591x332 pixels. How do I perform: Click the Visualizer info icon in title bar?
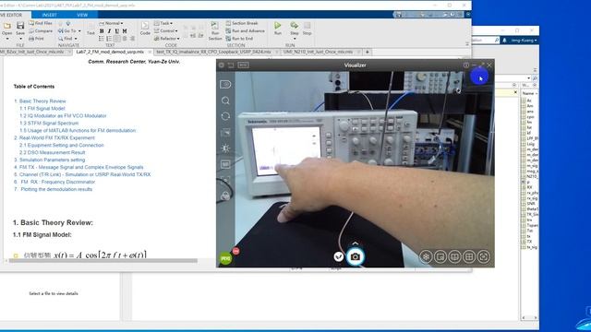(466, 65)
